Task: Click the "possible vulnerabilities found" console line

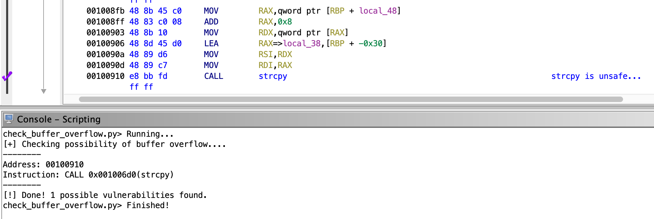Action: point(105,195)
